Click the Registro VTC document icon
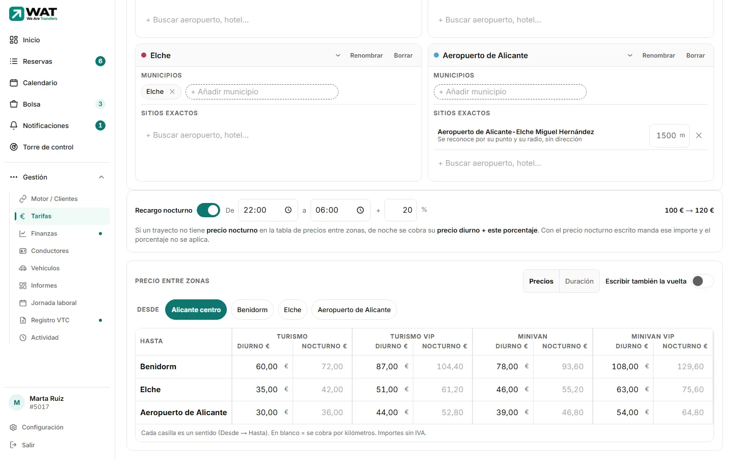 (23, 320)
